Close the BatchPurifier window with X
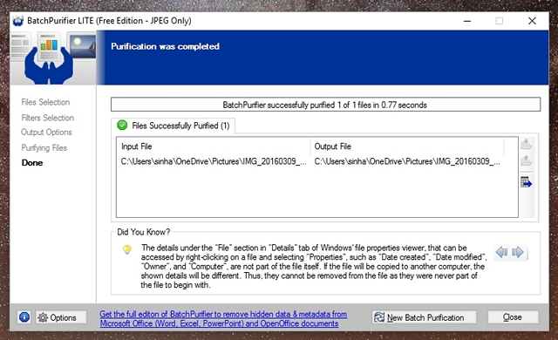Screen dimensions: 558x340 point(532,21)
